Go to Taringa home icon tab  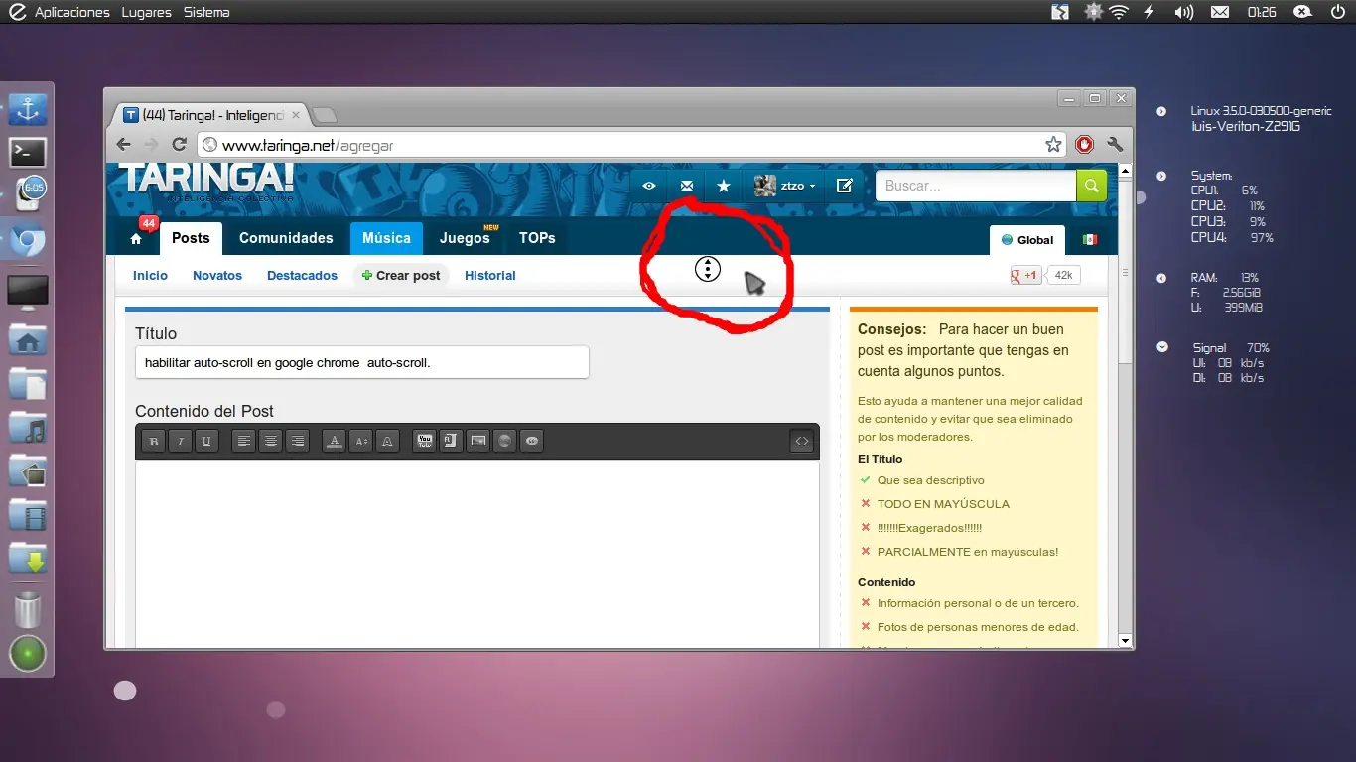click(136, 239)
